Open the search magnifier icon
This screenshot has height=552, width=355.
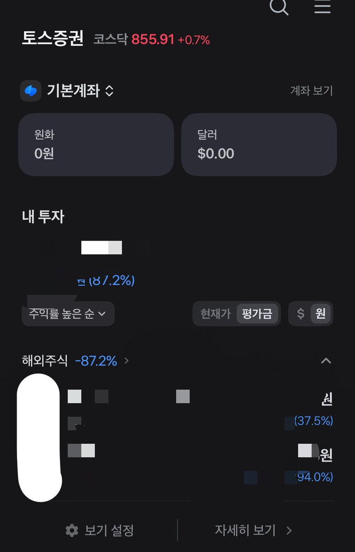pyautogui.click(x=279, y=6)
